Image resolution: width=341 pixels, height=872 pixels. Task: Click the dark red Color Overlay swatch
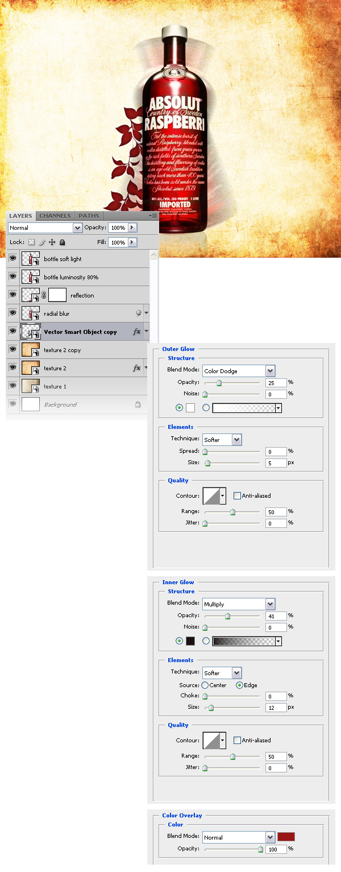[x=286, y=837]
